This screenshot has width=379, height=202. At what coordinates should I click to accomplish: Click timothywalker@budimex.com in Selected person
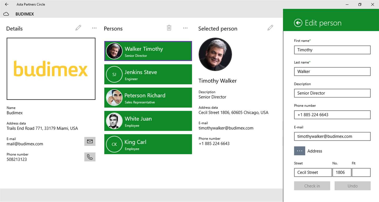tap(226, 128)
